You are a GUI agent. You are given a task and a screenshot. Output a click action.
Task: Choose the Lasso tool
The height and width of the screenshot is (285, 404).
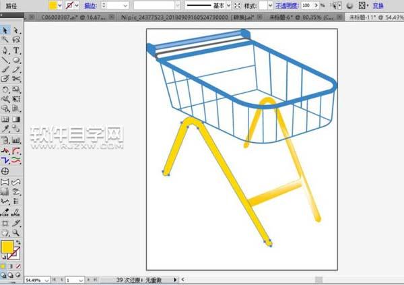point(16,40)
